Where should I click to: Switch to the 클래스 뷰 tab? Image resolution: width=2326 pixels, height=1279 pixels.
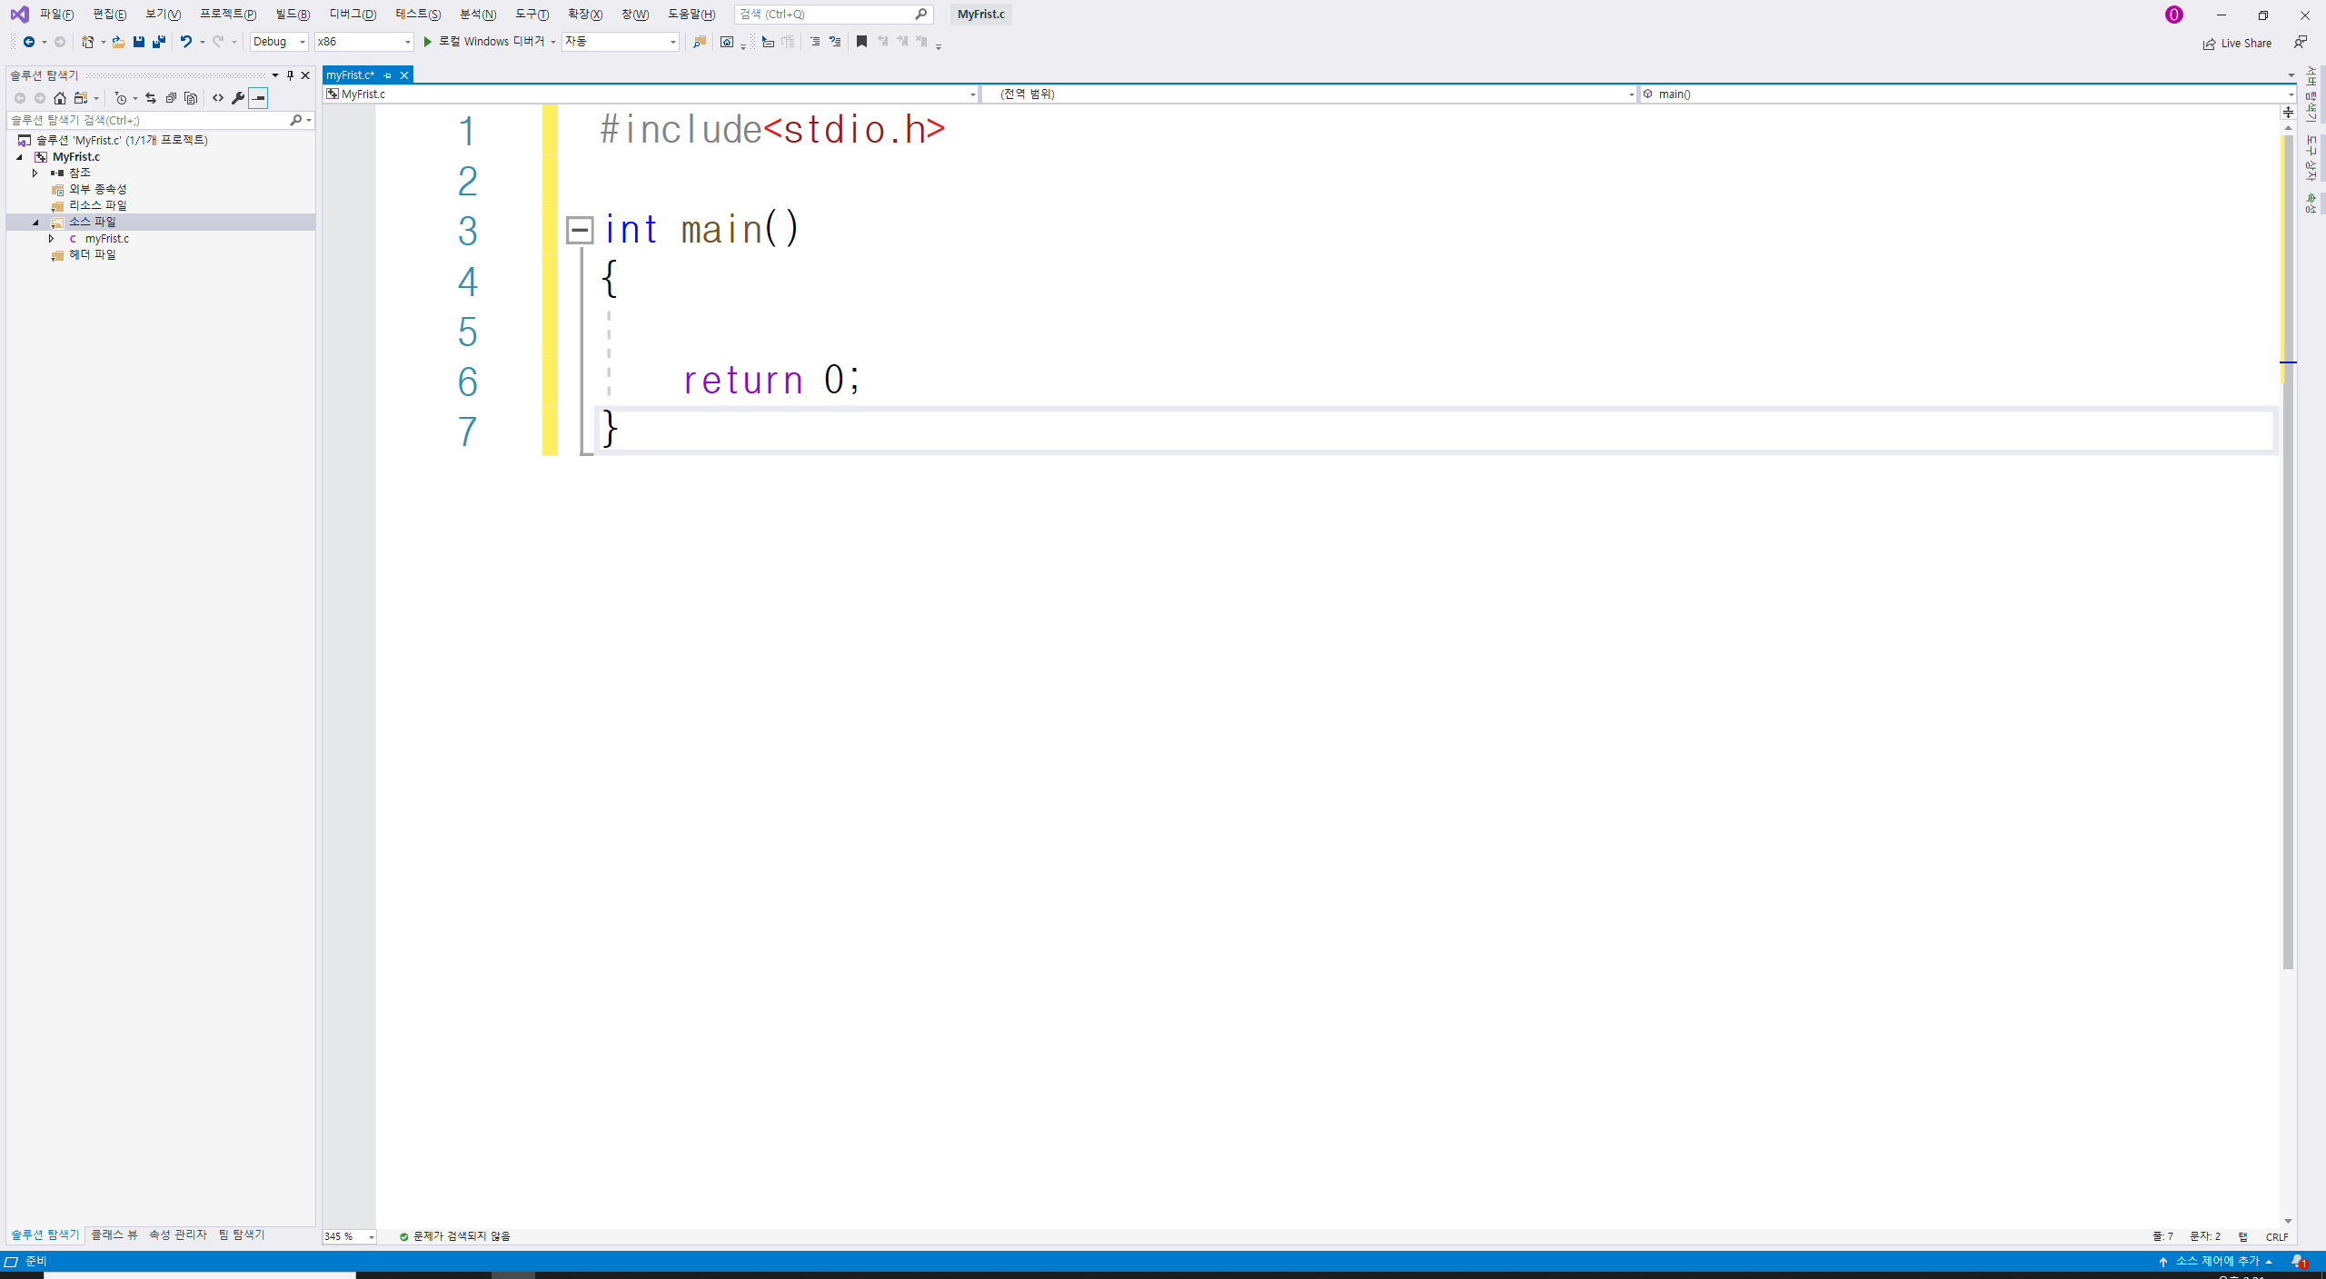(x=114, y=1234)
